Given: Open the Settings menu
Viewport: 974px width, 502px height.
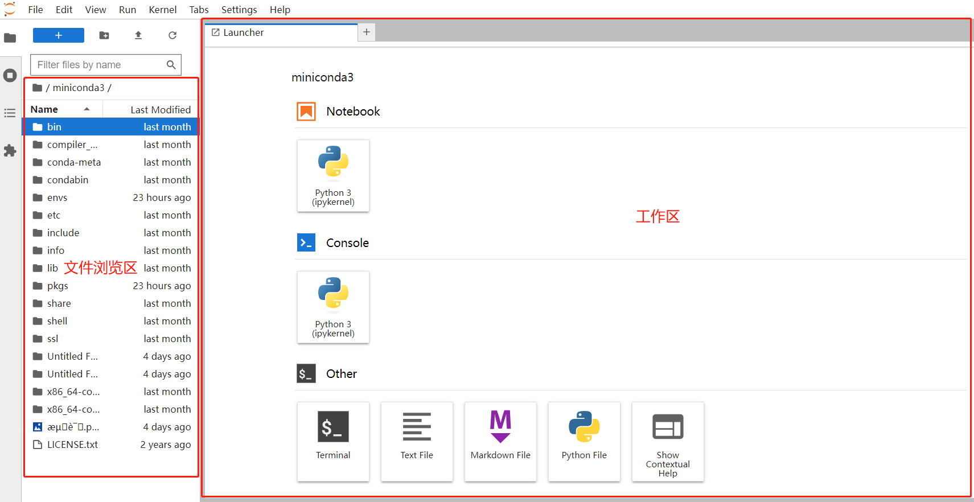Looking at the screenshot, I should click(239, 10).
